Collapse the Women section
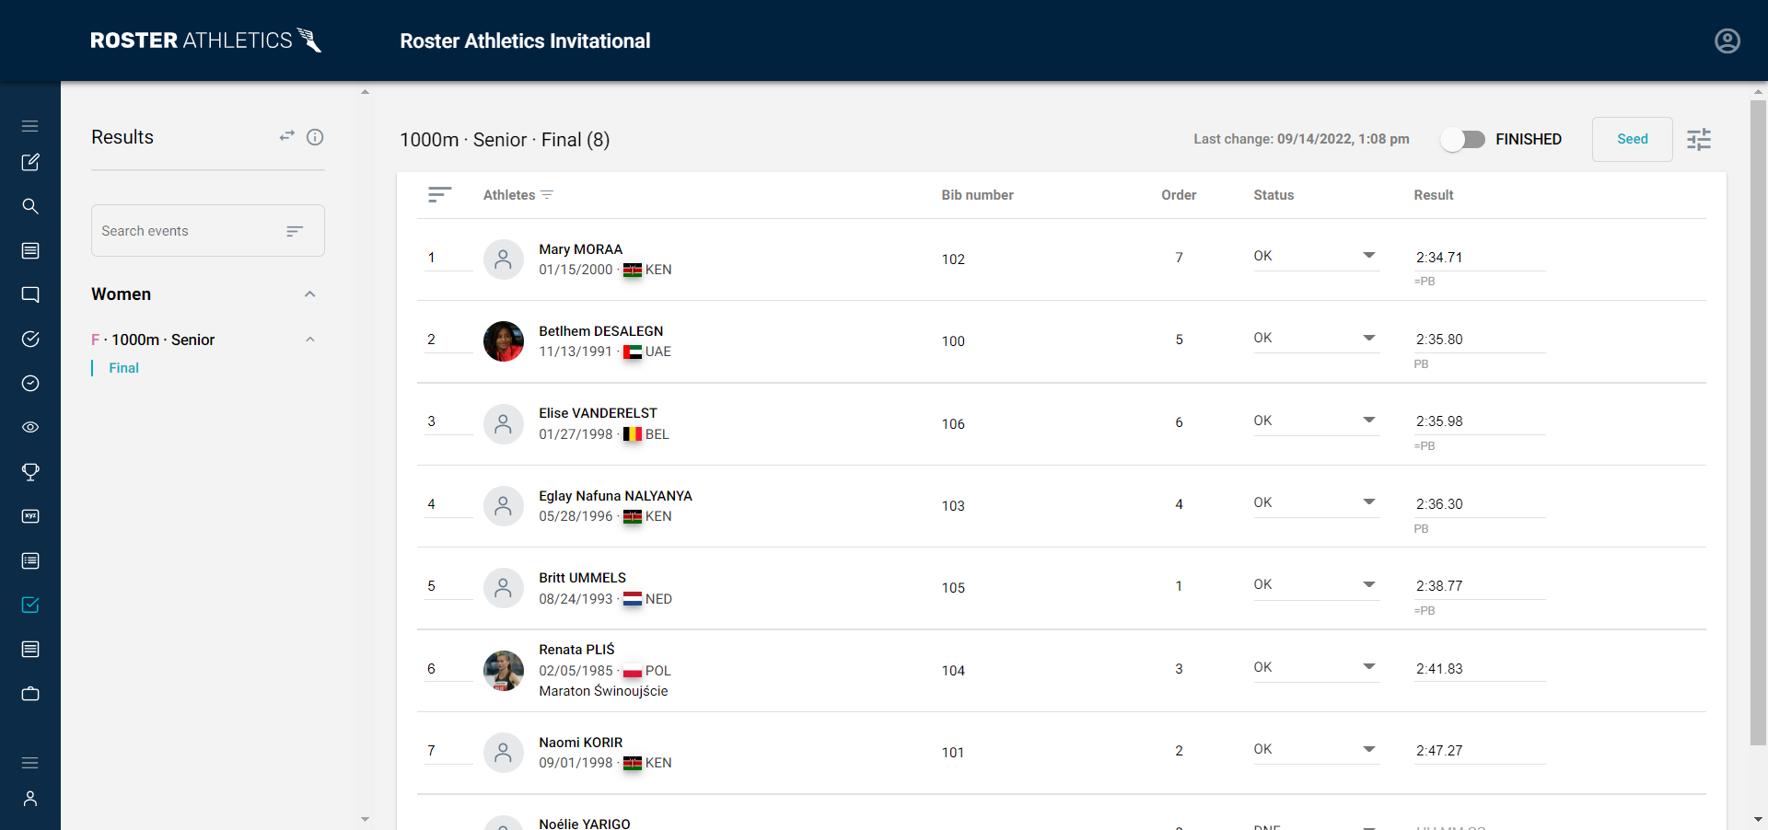 pyautogui.click(x=310, y=294)
